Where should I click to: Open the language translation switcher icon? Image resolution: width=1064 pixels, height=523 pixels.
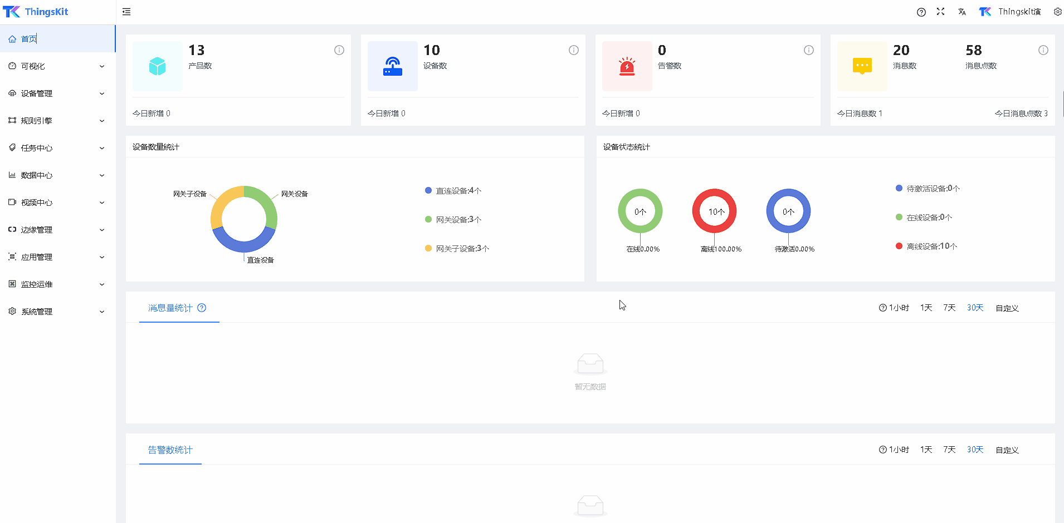962,12
